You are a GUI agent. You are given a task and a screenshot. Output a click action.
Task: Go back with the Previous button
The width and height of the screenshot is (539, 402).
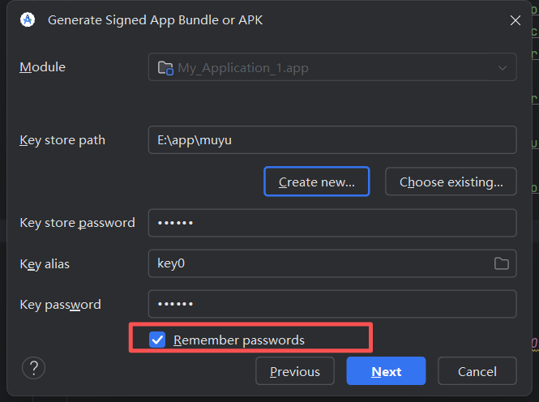295,371
